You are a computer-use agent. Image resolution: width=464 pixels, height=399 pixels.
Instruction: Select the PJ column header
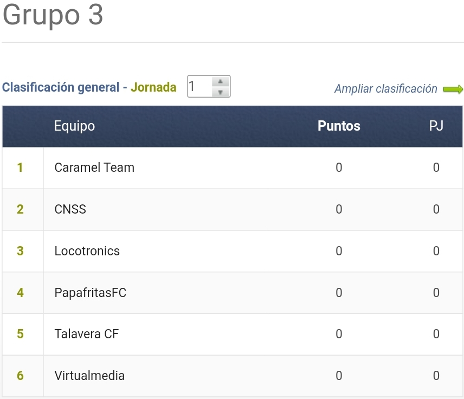tap(436, 126)
